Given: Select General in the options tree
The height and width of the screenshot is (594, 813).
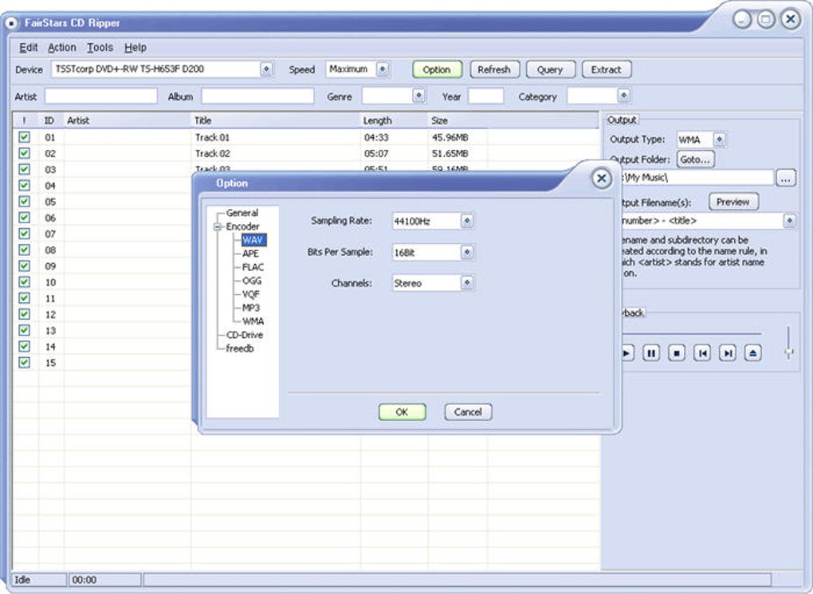Looking at the screenshot, I should pyautogui.click(x=242, y=213).
